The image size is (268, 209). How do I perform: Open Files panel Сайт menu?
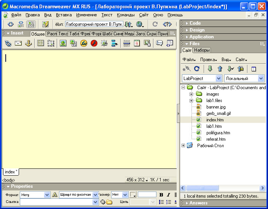click(x=241, y=60)
